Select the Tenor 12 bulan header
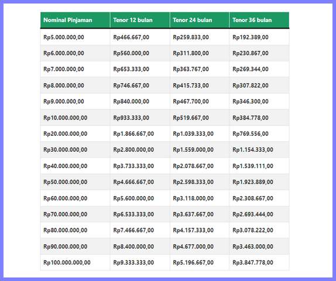 click(140, 20)
